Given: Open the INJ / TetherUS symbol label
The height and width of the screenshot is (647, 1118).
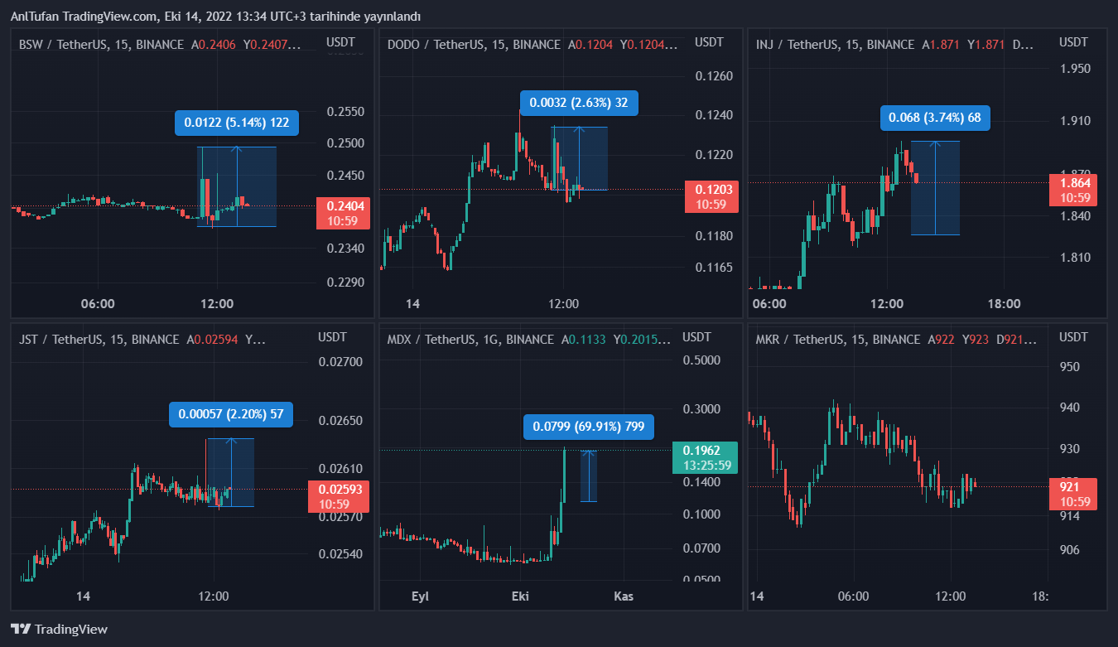Looking at the screenshot, I should pyautogui.click(x=835, y=45).
